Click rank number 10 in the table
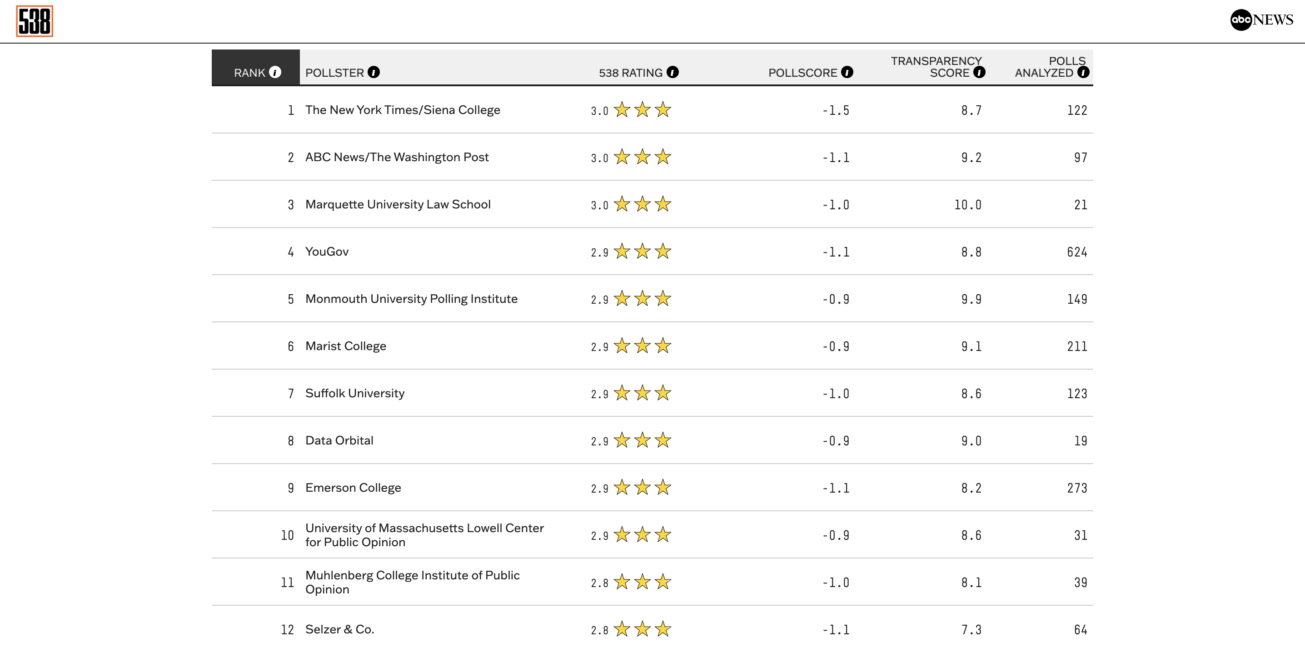The height and width of the screenshot is (652, 1305). coord(287,535)
